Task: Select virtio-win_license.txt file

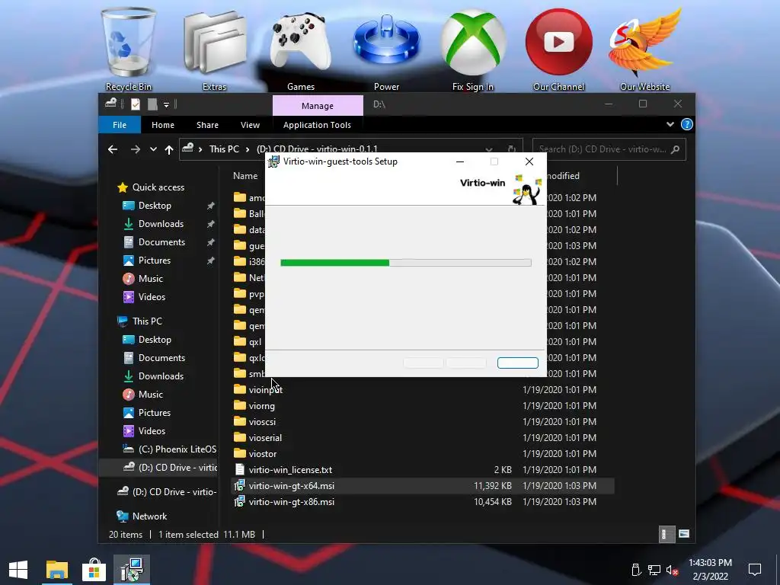Action: (x=290, y=469)
